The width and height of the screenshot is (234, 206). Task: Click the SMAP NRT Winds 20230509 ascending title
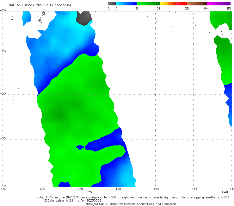[x=39, y=5]
